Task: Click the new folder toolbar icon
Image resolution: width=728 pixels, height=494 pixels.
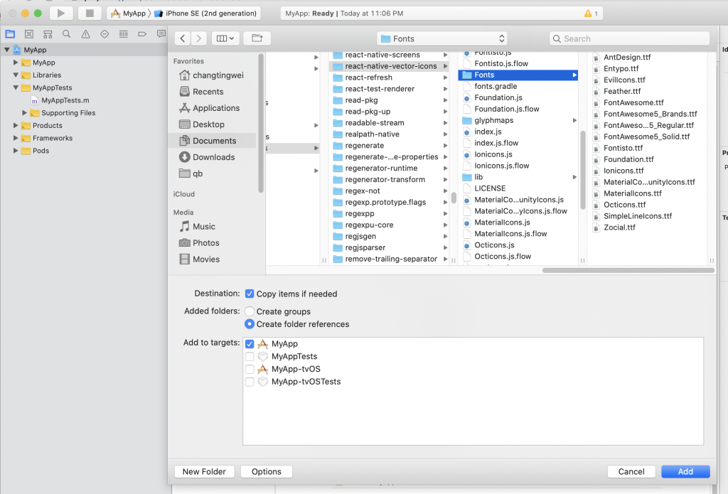Action: pos(257,38)
